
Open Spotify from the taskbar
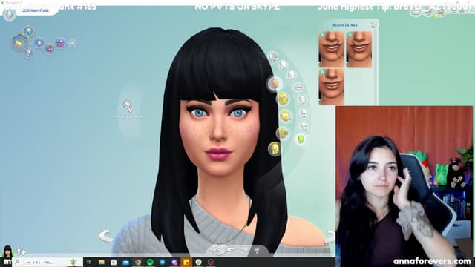point(150,262)
